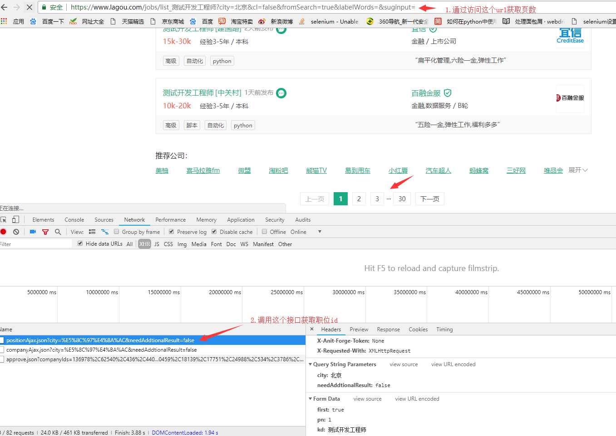Toggle Hide data URLs checkbox
Image resolution: width=616 pixels, height=436 pixels.
(x=80, y=243)
